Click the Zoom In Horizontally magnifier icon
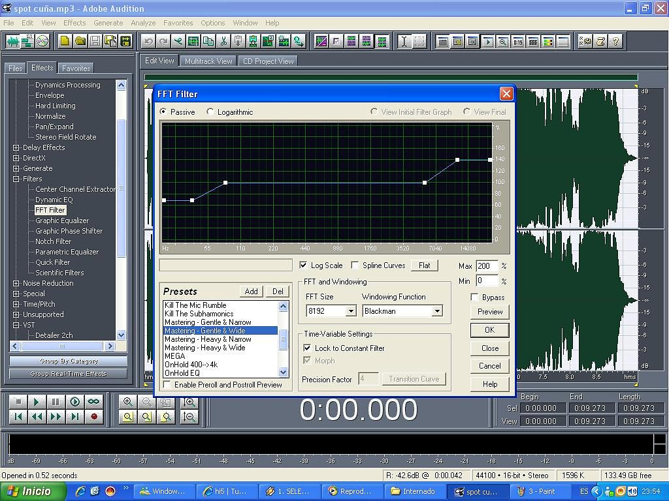Image resolution: width=669 pixels, height=501 pixels. pos(128,402)
